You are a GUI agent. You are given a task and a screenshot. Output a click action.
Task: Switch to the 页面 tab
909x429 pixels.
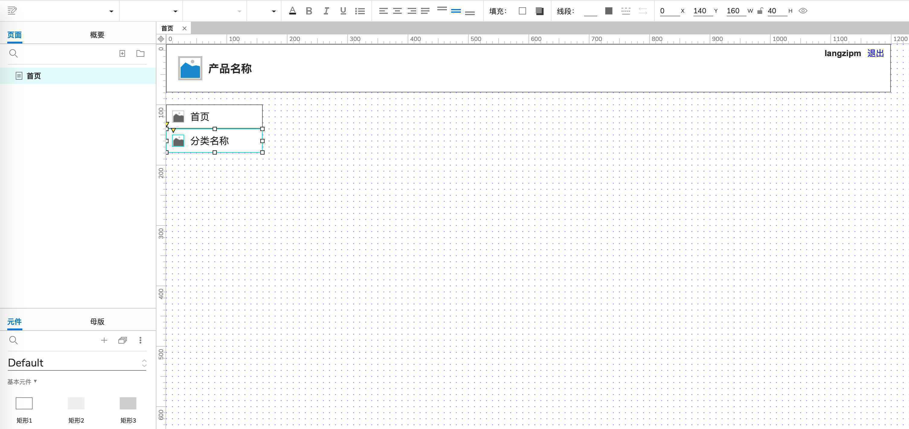pyautogui.click(x=14, y=35)
